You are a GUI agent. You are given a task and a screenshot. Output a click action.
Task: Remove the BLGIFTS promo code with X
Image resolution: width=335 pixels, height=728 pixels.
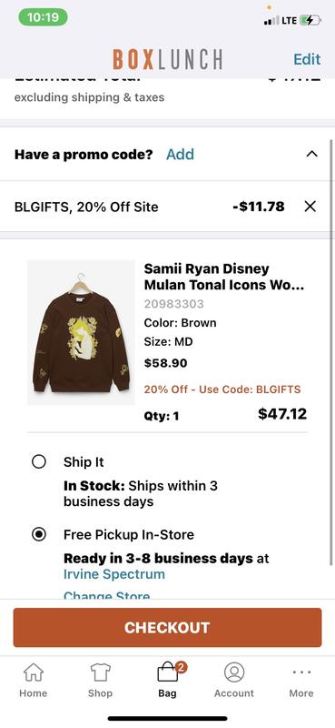point(310,207)
